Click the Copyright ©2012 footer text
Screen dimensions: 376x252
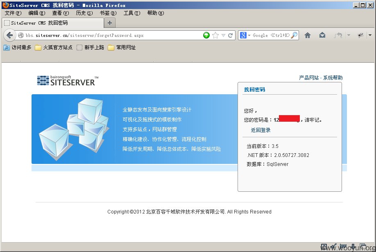click(189, 212)
